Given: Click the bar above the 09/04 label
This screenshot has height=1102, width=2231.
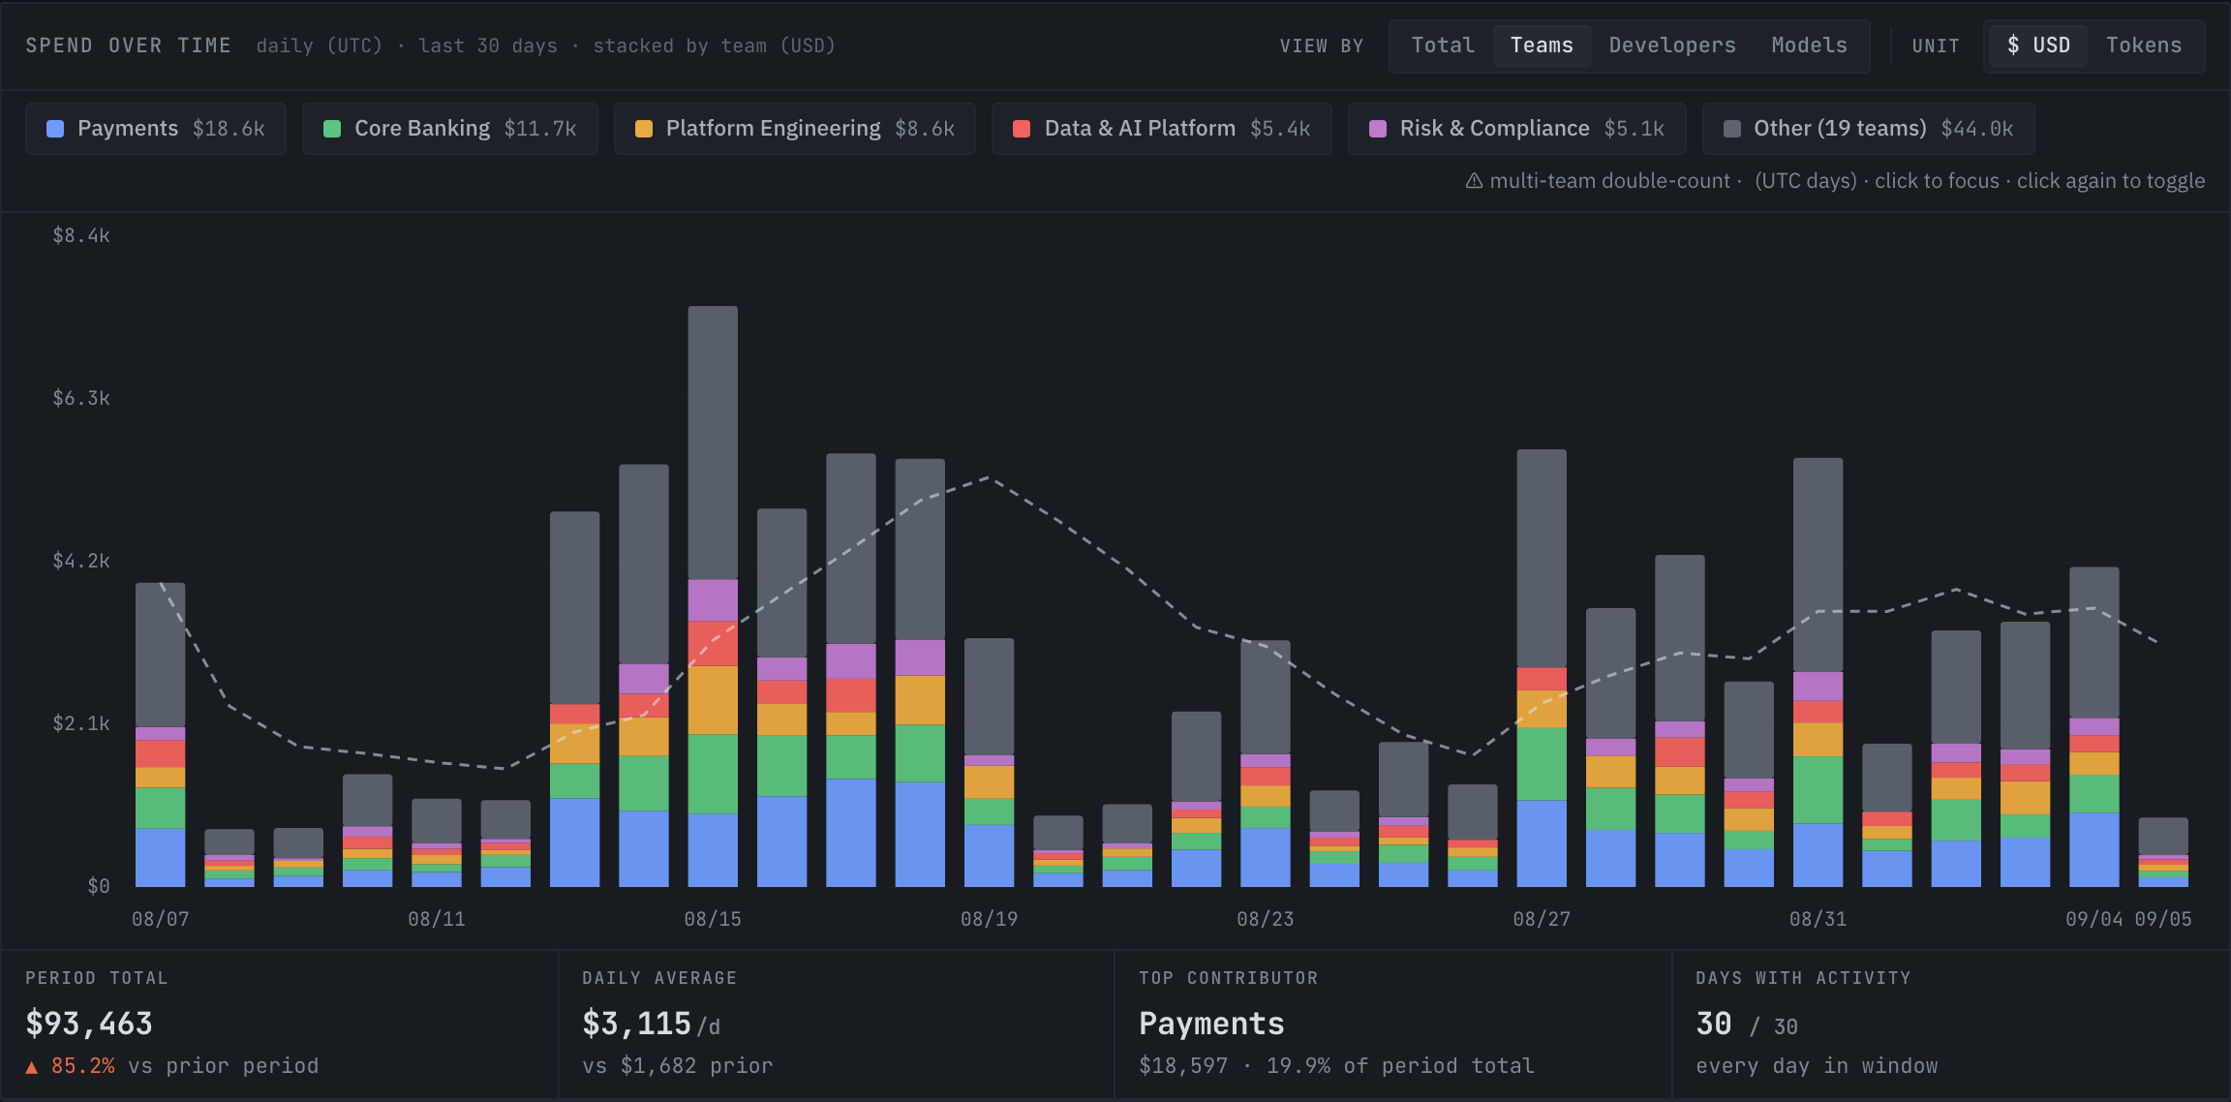Looking at the screenshot, I should pos(2094,727).
